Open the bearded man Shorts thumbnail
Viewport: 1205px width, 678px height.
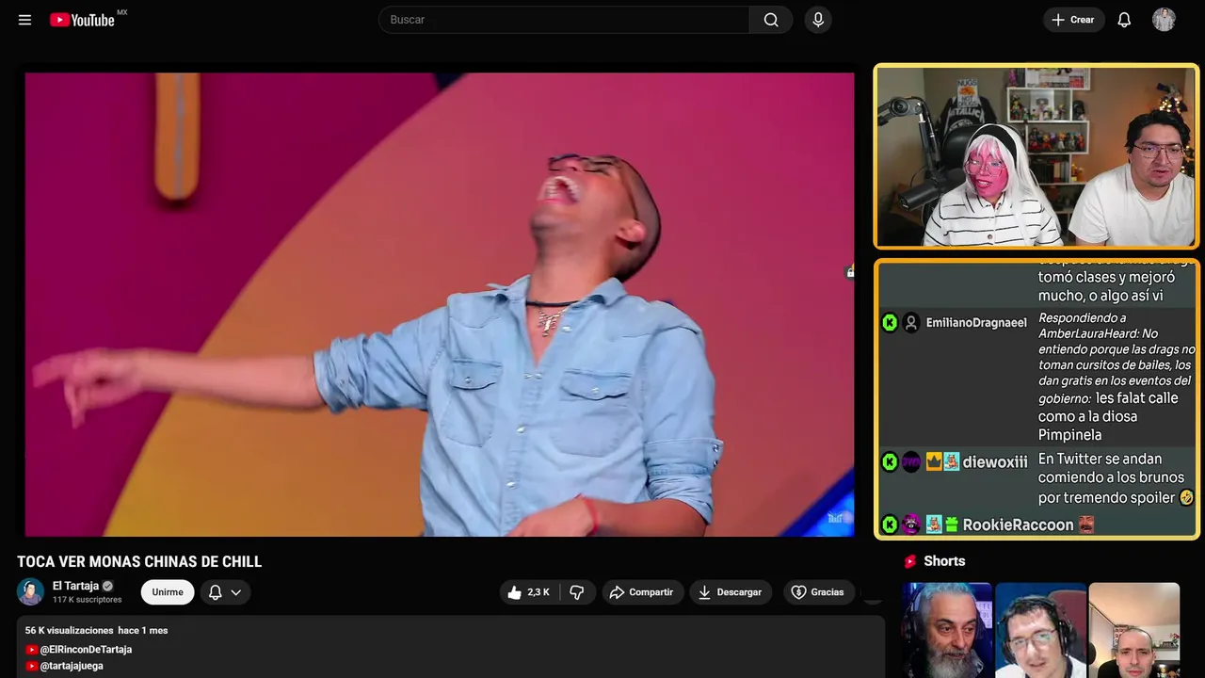click(947, 630)
